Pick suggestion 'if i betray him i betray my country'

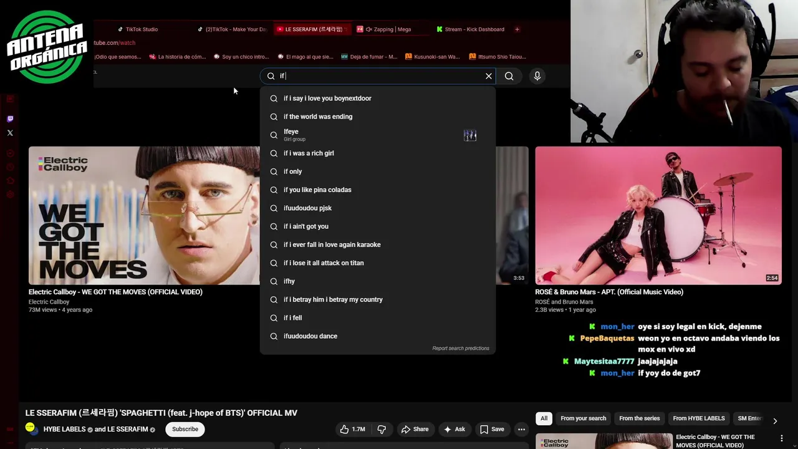(x=378, y=299)
